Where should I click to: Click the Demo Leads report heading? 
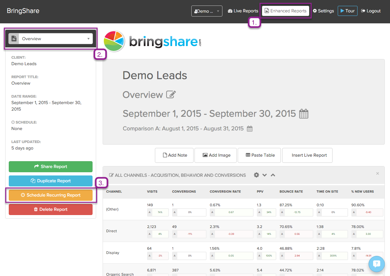click(155, 76)
